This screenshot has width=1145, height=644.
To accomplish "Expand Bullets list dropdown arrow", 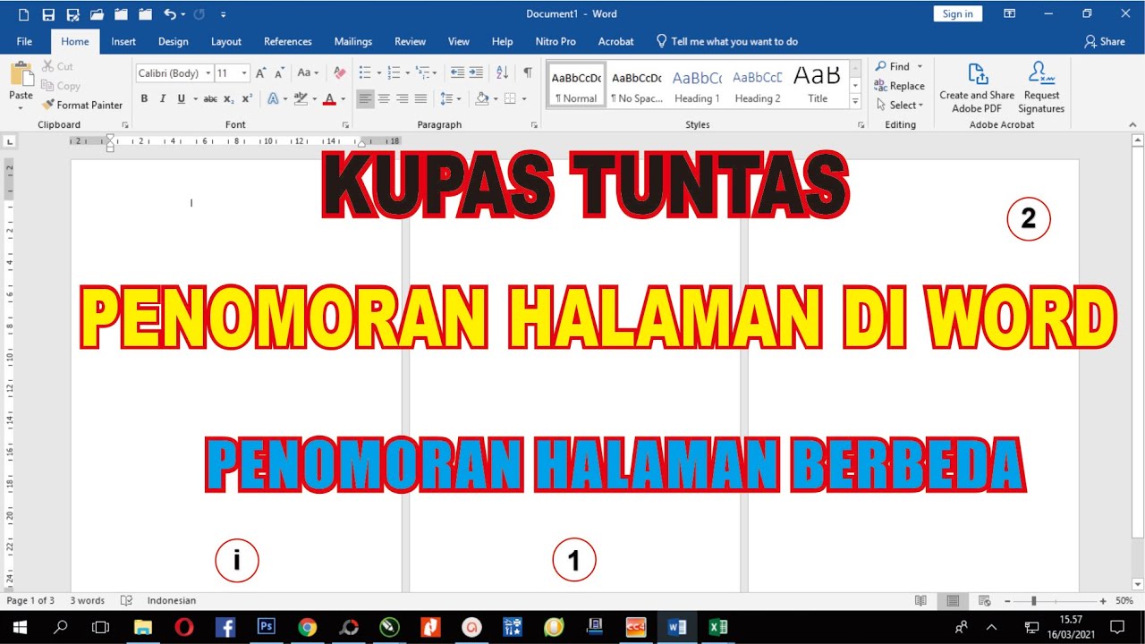I will coord(378,73).
